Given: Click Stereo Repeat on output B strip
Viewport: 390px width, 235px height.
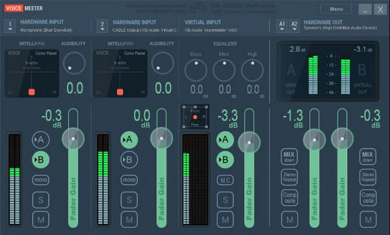Looking at the screenshot, I should coord(368,177).
